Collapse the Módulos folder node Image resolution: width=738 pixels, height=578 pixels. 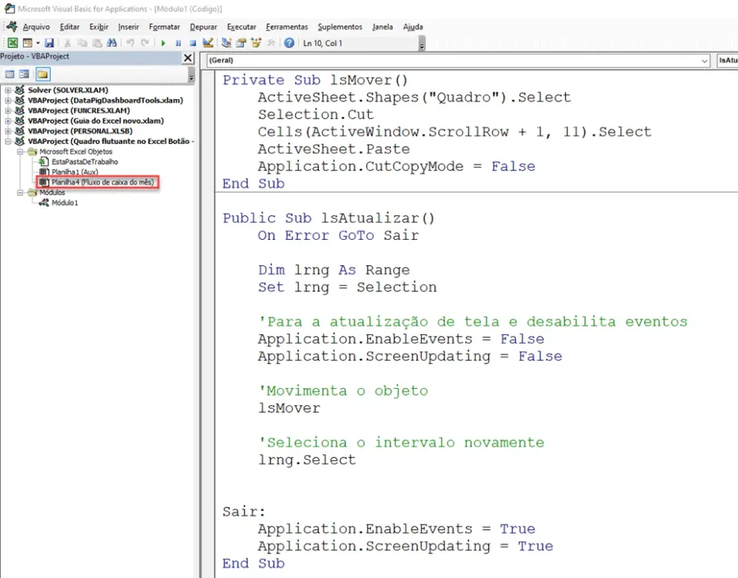[x=20, y=192]
